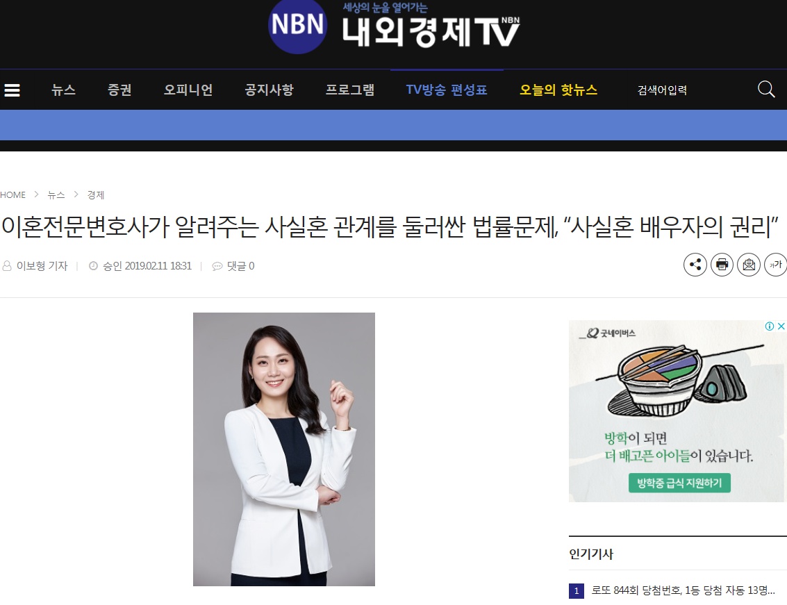
Task: Select the 프로그램 menu item
Action: click(350, 90)
